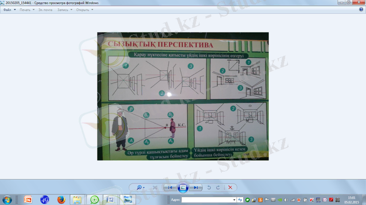Open the help question mark icon
The width and height of the screenshot is (366, 205).
tap(361, 10)
